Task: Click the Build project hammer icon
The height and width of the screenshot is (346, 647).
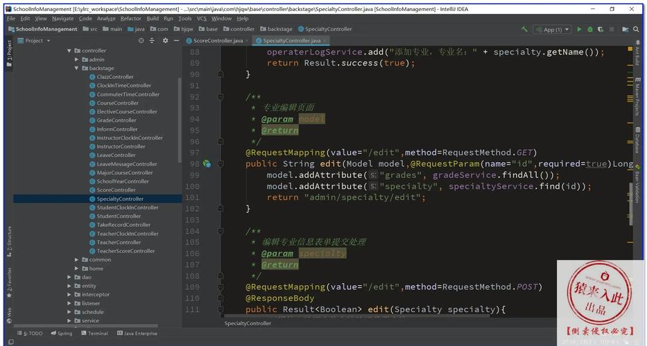Action: point(524,29)
